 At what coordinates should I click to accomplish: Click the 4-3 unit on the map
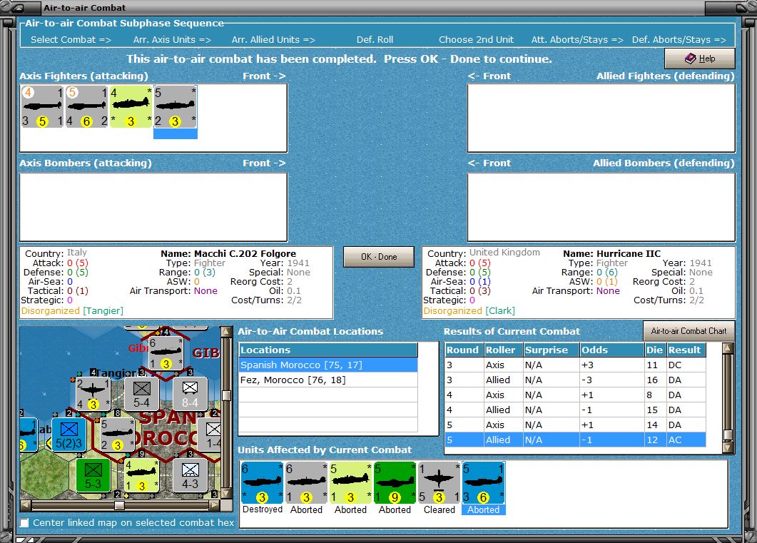click(190, 476)
